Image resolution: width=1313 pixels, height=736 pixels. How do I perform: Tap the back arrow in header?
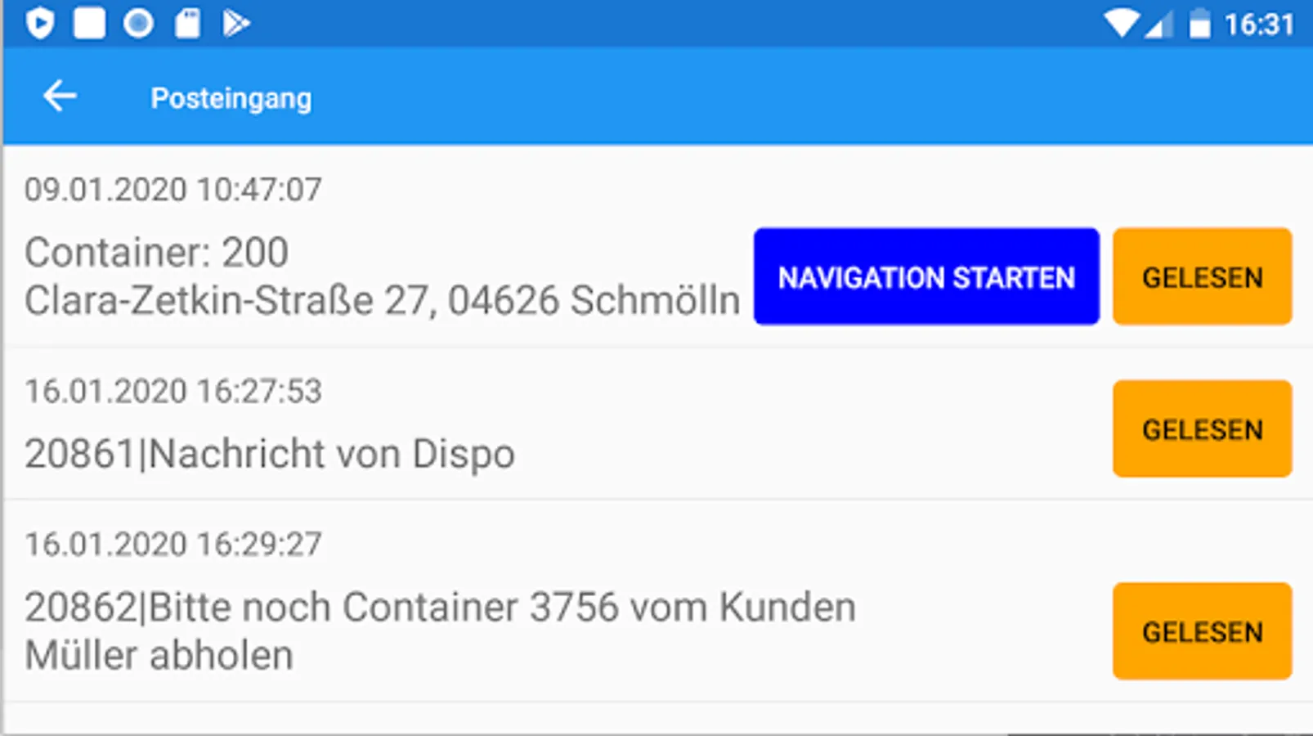tap(60, 96)
